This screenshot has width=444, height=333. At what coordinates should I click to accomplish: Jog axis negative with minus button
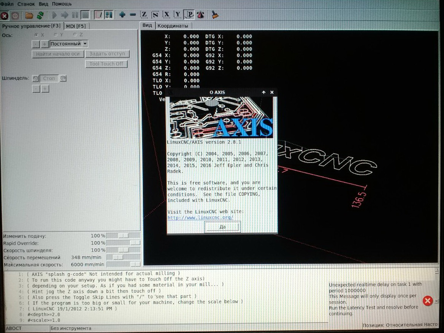tap(36, 44)
